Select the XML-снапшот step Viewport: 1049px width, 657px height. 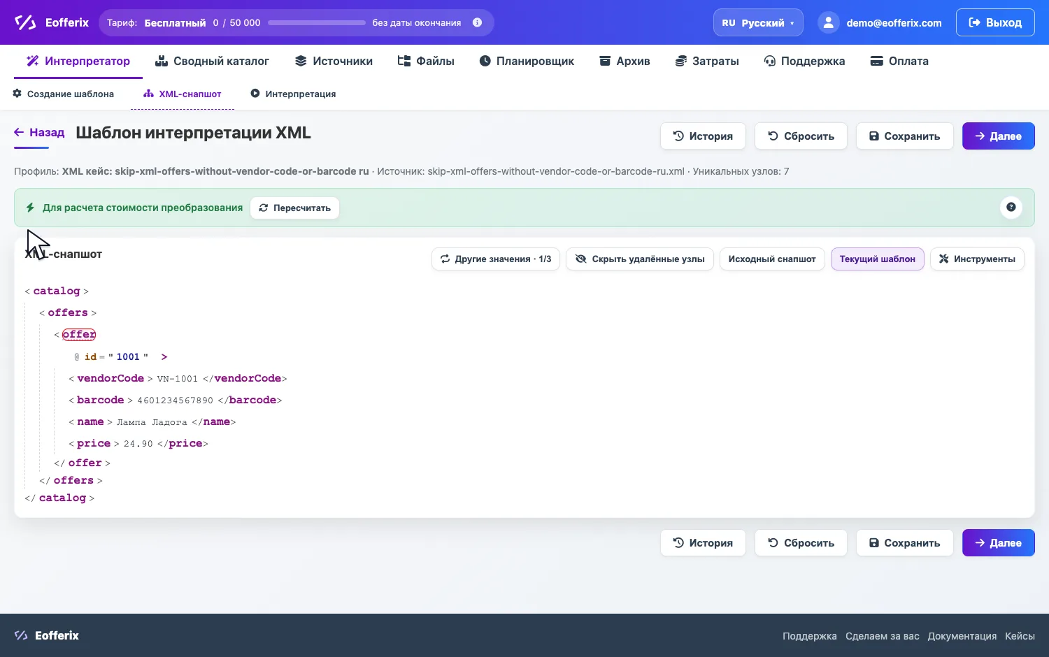(x=183, y=94)
